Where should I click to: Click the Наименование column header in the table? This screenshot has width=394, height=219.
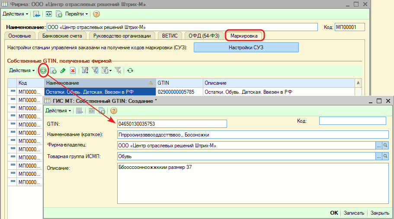tap(100, 83)
